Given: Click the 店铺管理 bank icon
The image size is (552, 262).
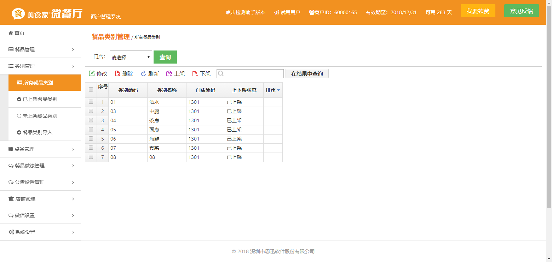Looking at the screenshot, I should tap(11, 199).
